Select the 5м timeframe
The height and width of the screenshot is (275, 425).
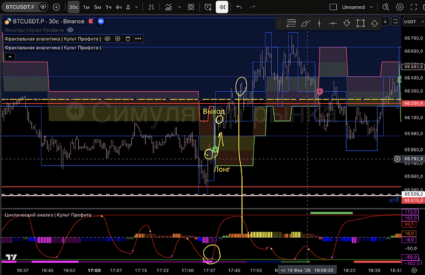pos(98,7)
